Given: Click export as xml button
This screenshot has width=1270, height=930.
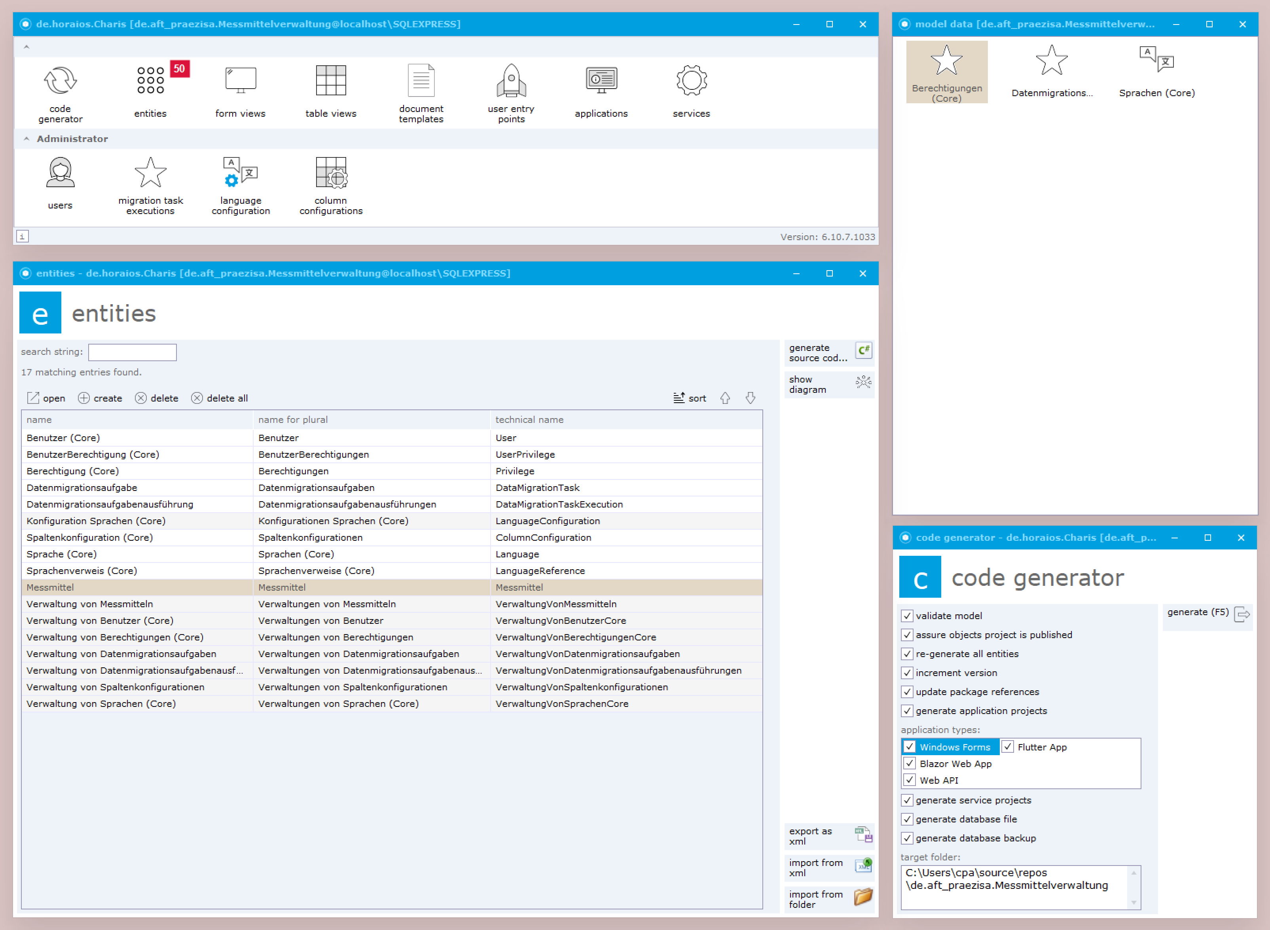Looking at the screenshot, I should click(x=829, y=836).
